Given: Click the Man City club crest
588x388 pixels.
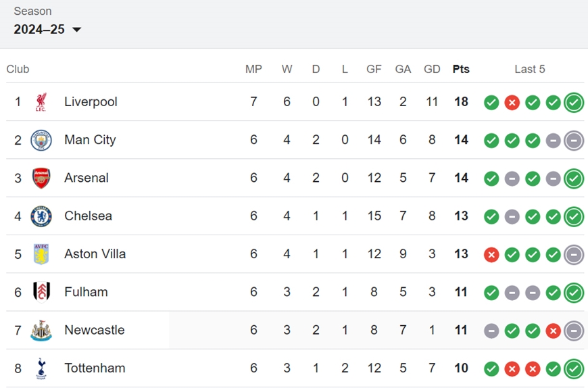Looking at the screenshot, I should [x=41, y=140].
